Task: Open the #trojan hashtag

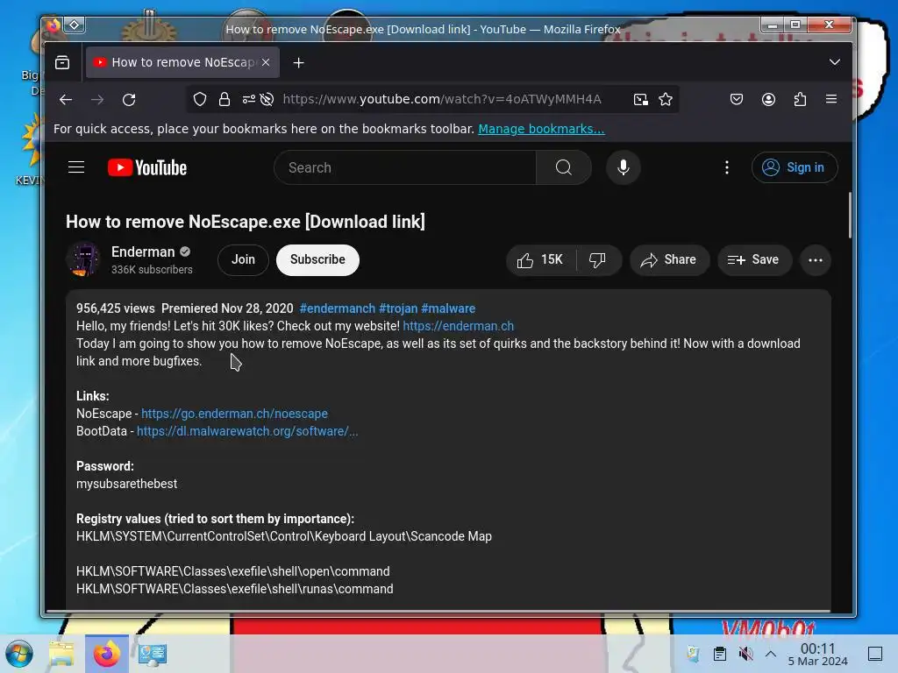Action: coord(398,308)
